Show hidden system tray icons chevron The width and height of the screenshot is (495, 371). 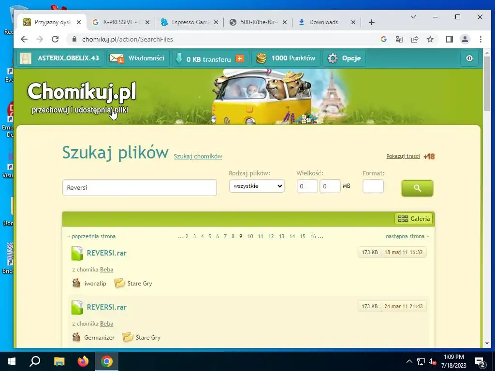click(409, 361)
